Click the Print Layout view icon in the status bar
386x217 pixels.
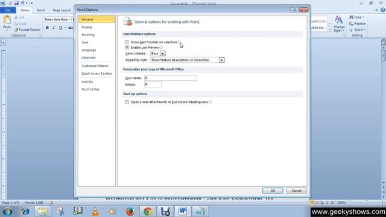pos(311,203)
